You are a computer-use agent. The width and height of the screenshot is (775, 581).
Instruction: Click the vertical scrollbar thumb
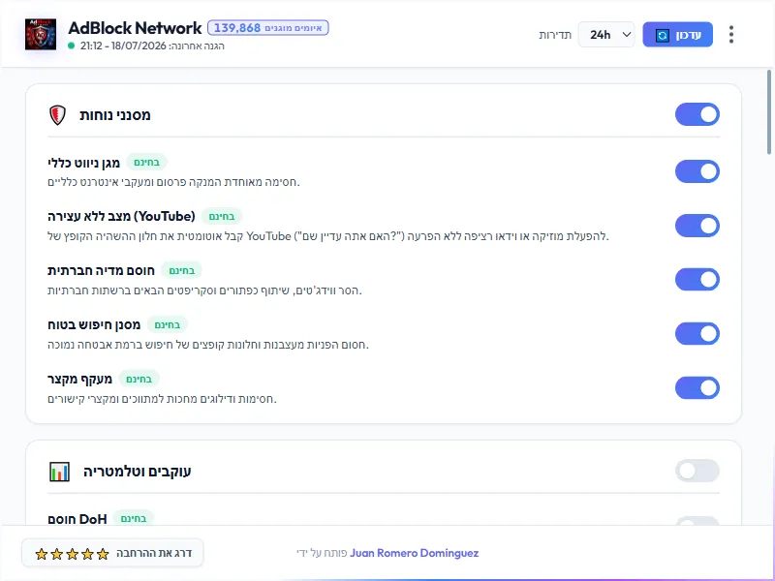click(x=769, y=112)
